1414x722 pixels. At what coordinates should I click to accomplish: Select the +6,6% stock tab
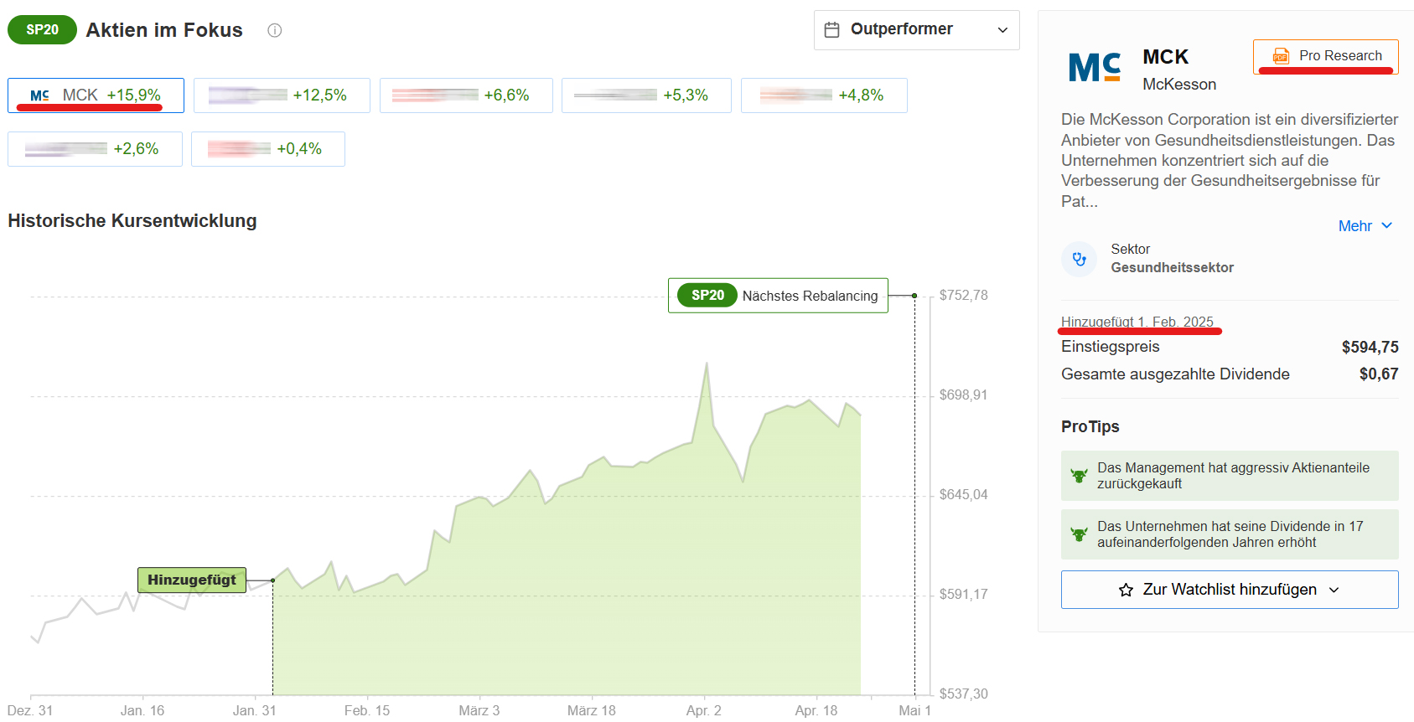click(x=466, y=95)
